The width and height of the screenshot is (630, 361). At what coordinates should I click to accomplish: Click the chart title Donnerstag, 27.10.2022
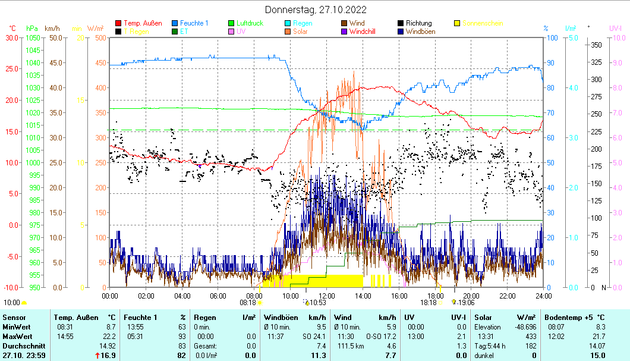[315, 10]
